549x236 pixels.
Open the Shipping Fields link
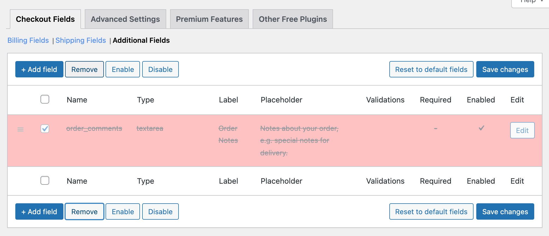[x=81, y=40]
